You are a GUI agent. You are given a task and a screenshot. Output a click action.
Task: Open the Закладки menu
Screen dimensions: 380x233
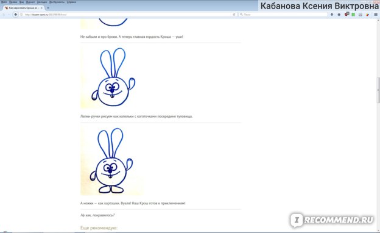[42, 2]
